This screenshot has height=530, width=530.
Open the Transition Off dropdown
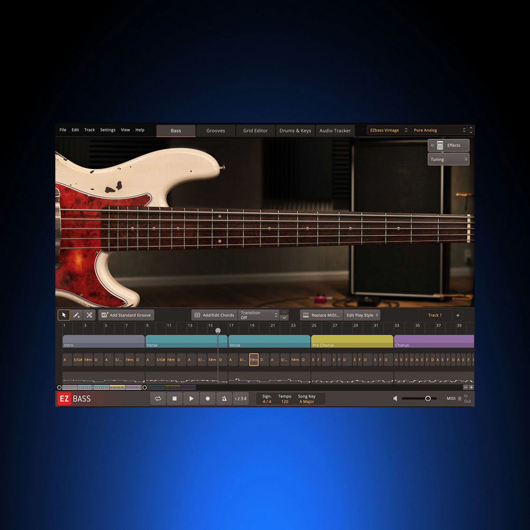[x=258, y=315]
